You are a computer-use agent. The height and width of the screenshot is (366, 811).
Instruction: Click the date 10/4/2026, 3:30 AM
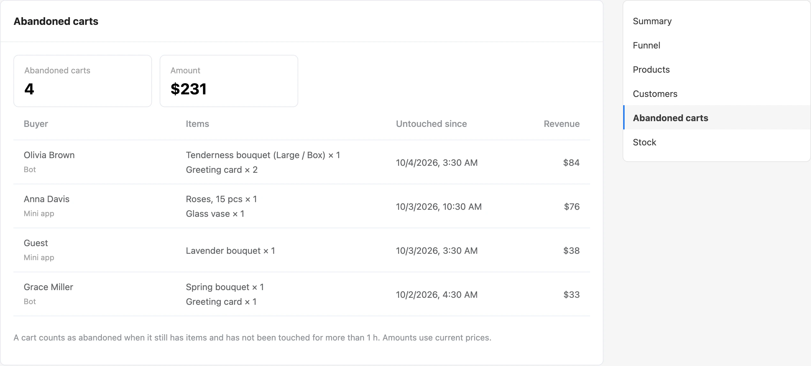coord(437,163)
